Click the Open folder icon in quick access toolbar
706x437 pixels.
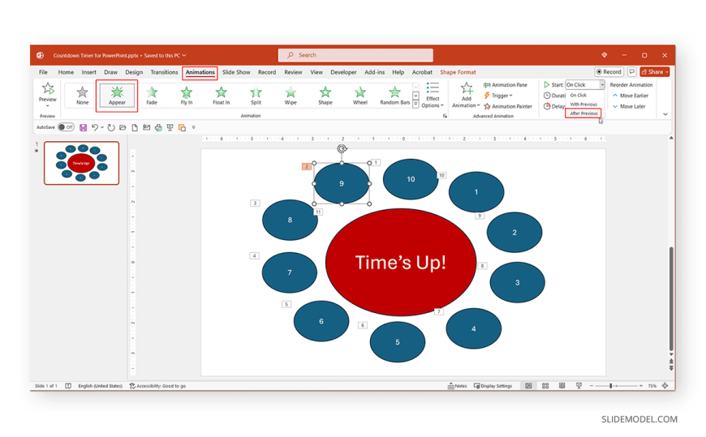[x=123, y=128]
